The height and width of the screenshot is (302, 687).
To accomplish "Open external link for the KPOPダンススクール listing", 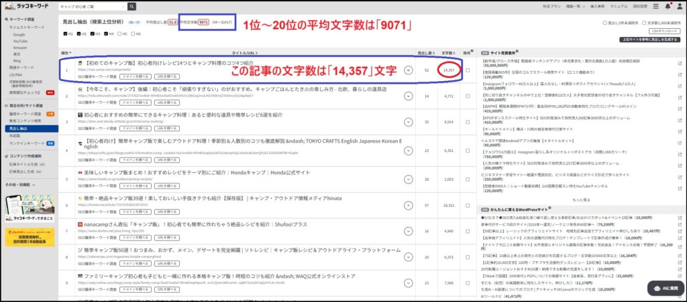I will tap(680, 120).
